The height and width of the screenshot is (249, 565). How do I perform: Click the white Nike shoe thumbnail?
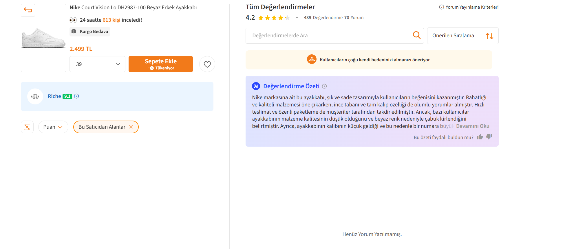tap(44, 38)
